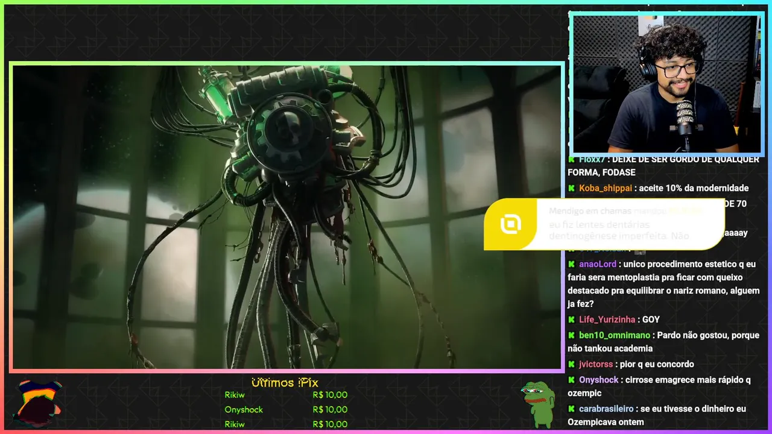Click message 'pior q eu concordo'
This screenshot has height=434, width=772.
coord(656,364)
